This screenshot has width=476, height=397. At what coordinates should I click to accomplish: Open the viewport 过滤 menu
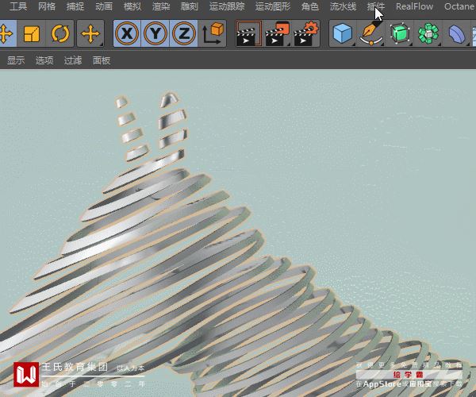click(x=73, y=60)
